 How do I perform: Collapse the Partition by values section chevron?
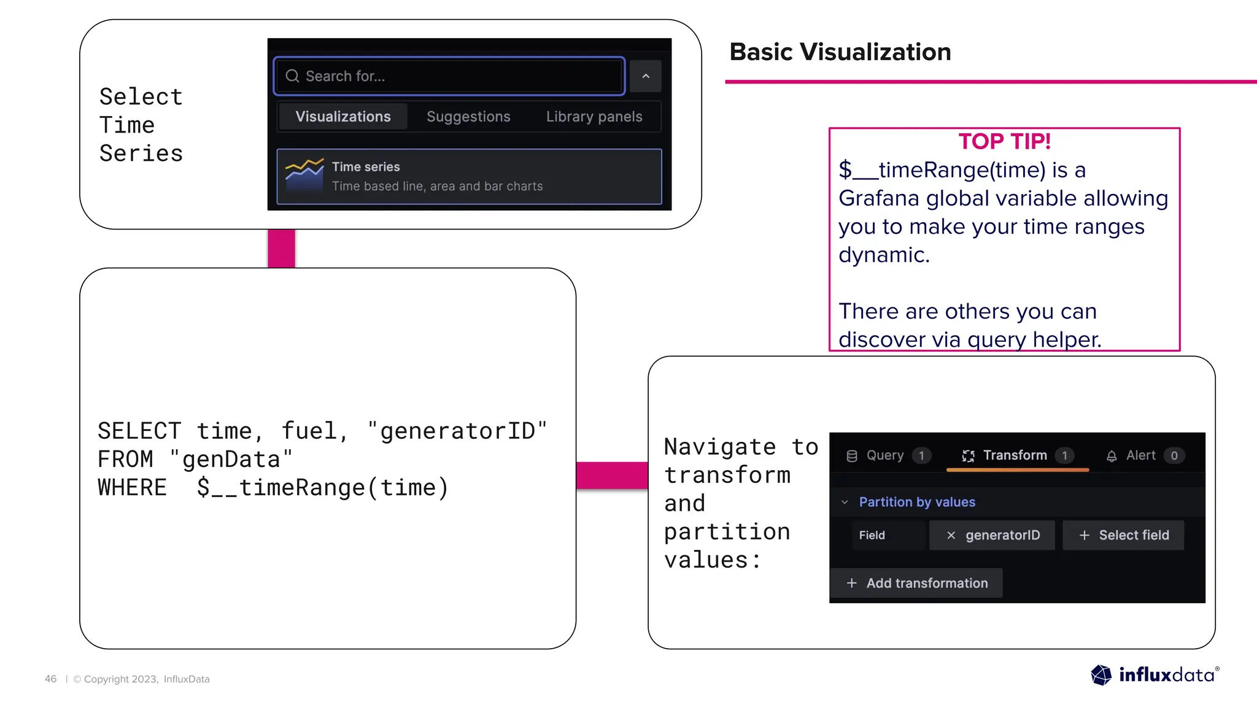tap(845, 502)
